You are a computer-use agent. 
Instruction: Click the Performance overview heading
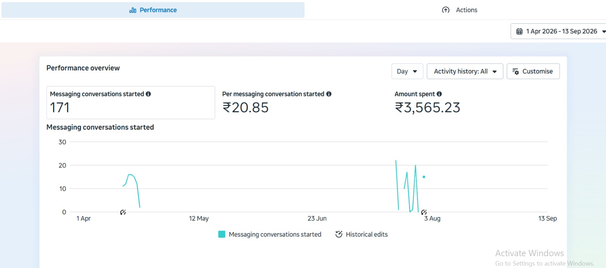pos(83,68)
